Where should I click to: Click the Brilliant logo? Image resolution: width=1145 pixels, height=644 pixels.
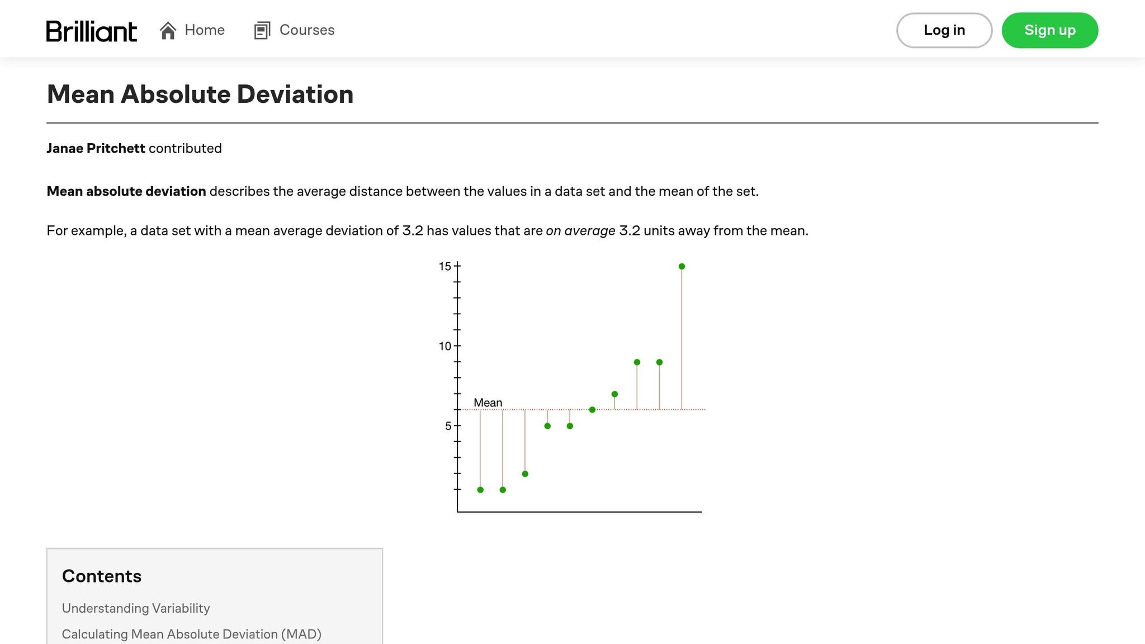point(92,31)
